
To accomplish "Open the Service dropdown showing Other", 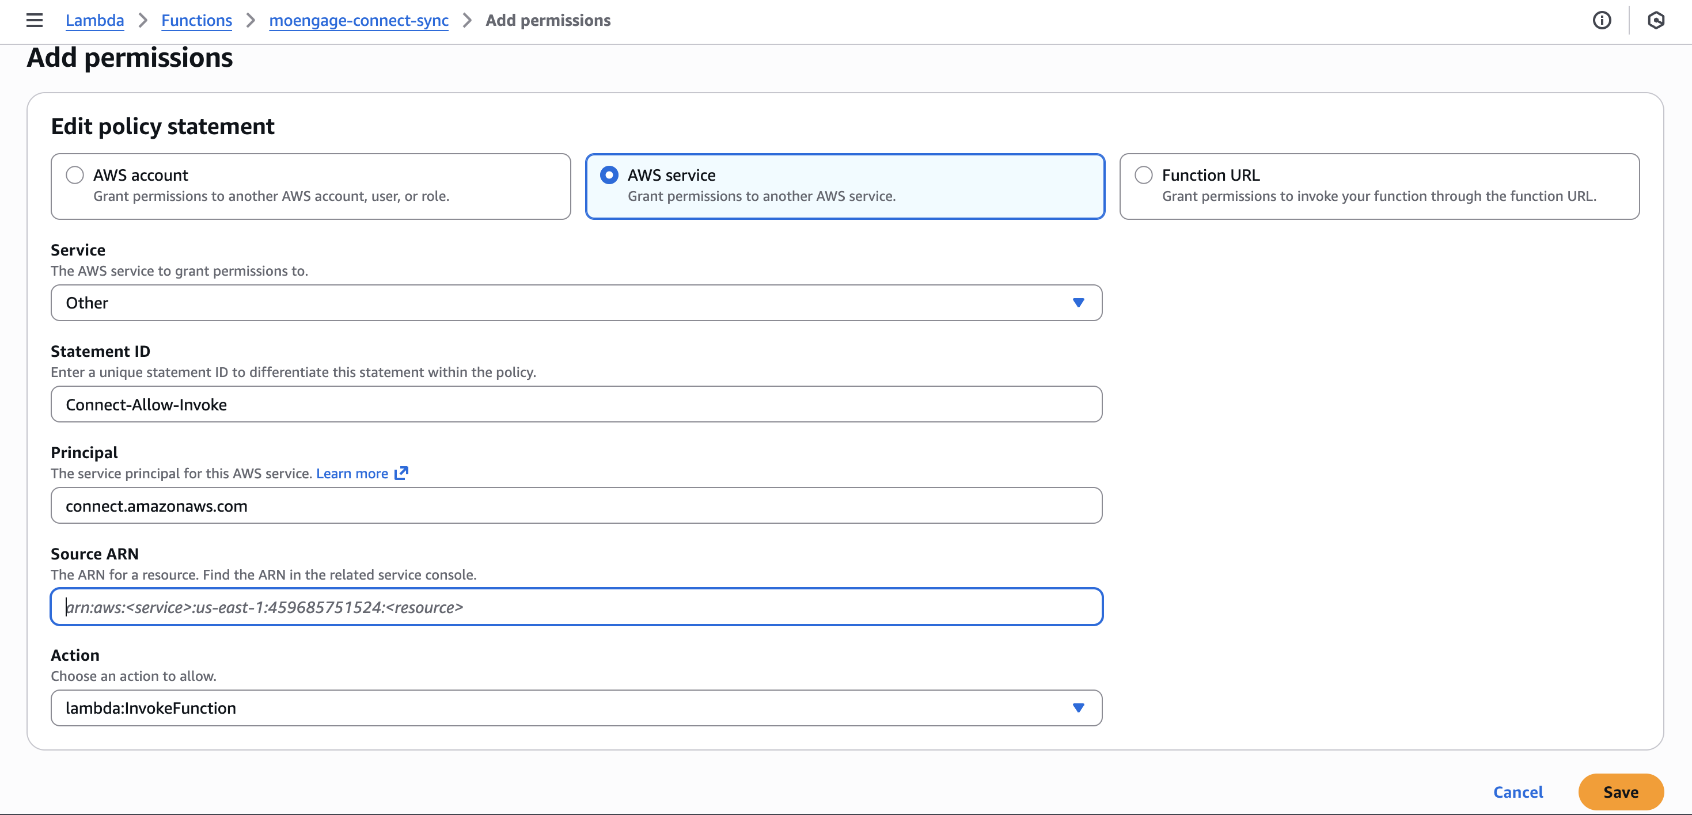I will click(x=576, y=303).
